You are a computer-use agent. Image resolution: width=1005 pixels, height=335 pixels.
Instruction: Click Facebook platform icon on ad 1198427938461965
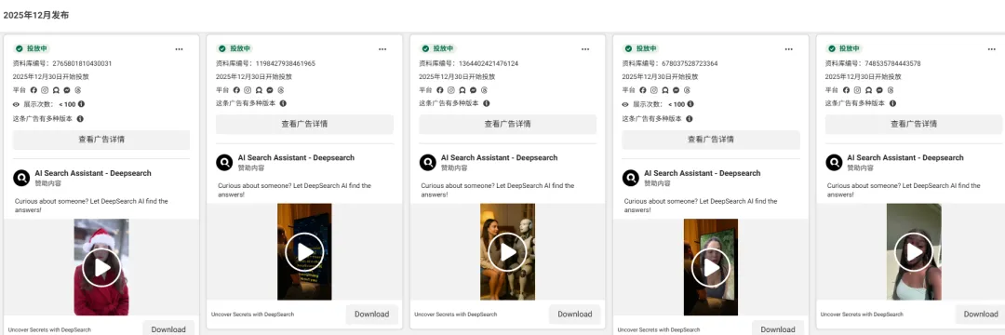point(236,90)
